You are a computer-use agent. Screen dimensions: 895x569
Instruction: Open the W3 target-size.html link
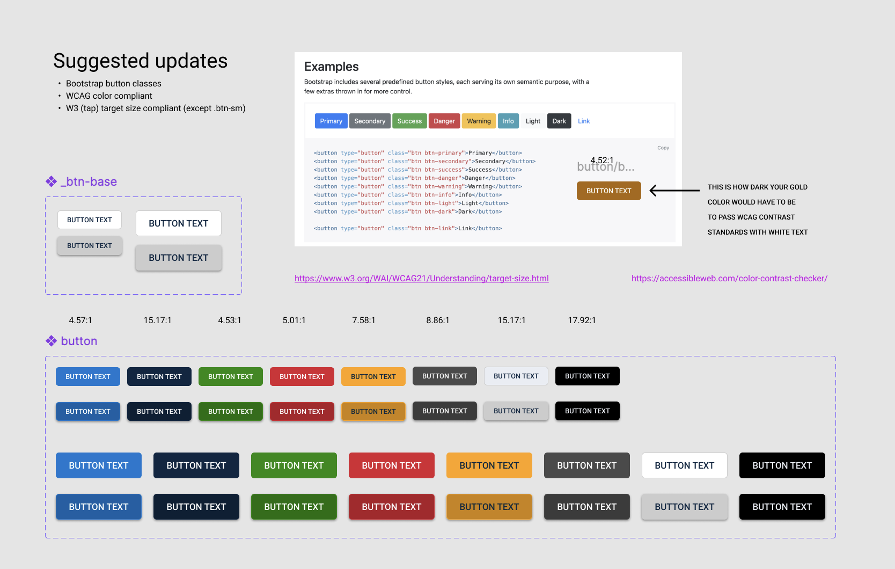(421, 279)
